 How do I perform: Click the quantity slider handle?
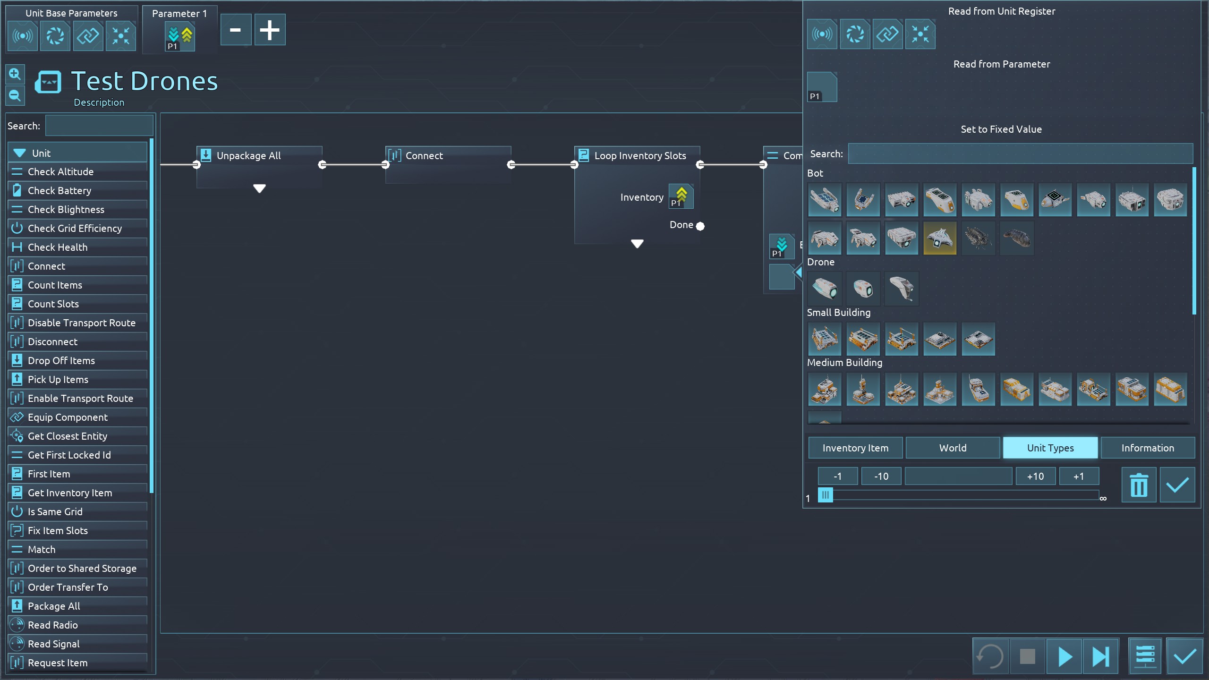(x=825, y=495)
